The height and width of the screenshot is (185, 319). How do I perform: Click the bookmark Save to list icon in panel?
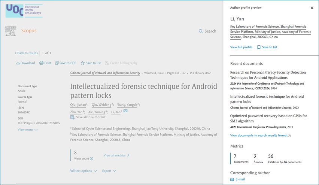pyautogui.click(x=259, y=47)
